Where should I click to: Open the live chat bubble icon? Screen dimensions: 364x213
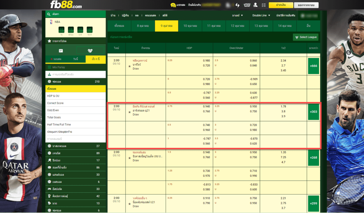coord(173,5)
